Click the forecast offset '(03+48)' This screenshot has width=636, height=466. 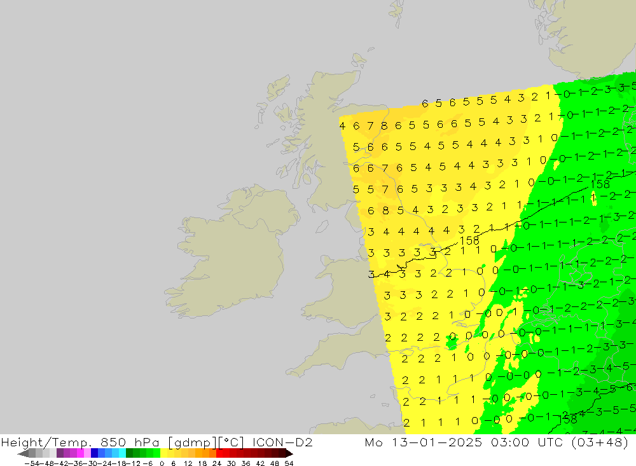click(600, 442)
